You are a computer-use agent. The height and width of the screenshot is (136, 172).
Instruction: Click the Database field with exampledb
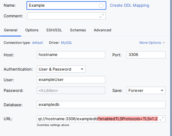click(x=101, y=105)
